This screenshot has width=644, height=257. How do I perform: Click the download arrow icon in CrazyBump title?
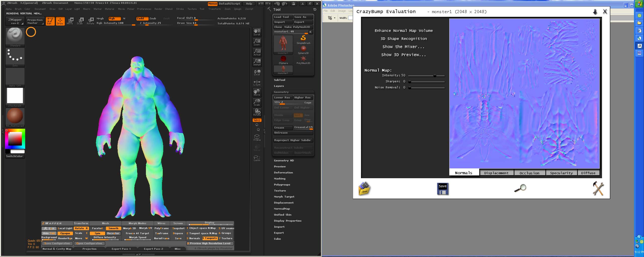[595, 12]
